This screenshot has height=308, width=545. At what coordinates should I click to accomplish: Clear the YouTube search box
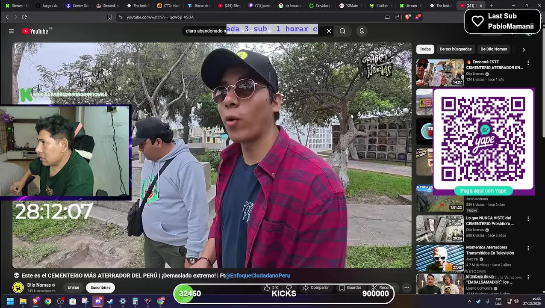point(329,31)
